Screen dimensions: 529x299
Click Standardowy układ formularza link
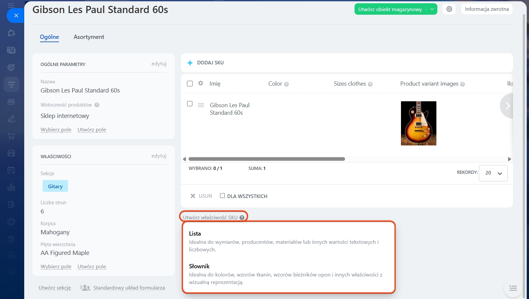coord(129,288)
